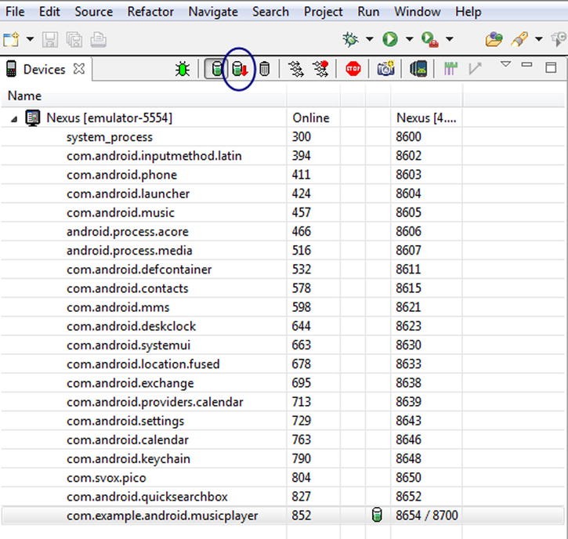Click the Save All icon
568x539 pixels.
(74, 39)
